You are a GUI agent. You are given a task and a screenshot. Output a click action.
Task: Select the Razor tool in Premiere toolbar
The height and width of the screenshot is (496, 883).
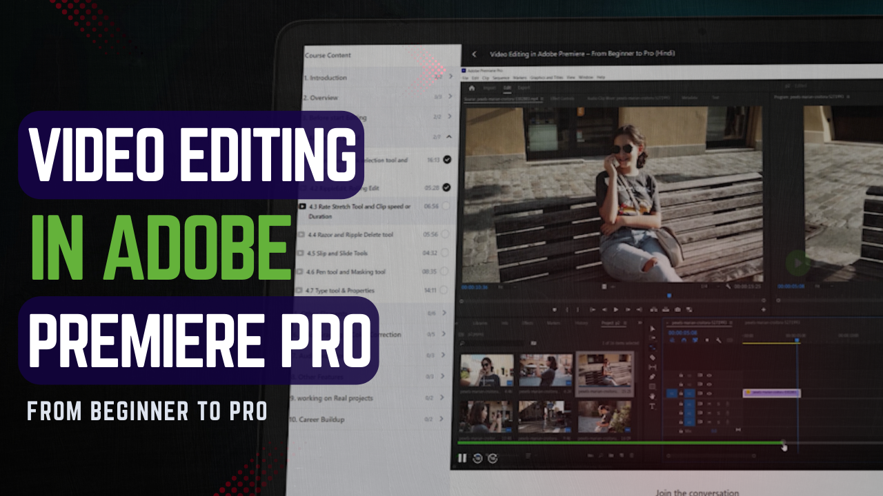[653, 358]
